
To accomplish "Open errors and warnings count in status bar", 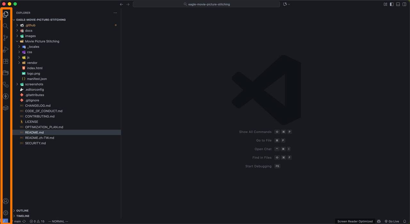I will [x=37, y=221].
